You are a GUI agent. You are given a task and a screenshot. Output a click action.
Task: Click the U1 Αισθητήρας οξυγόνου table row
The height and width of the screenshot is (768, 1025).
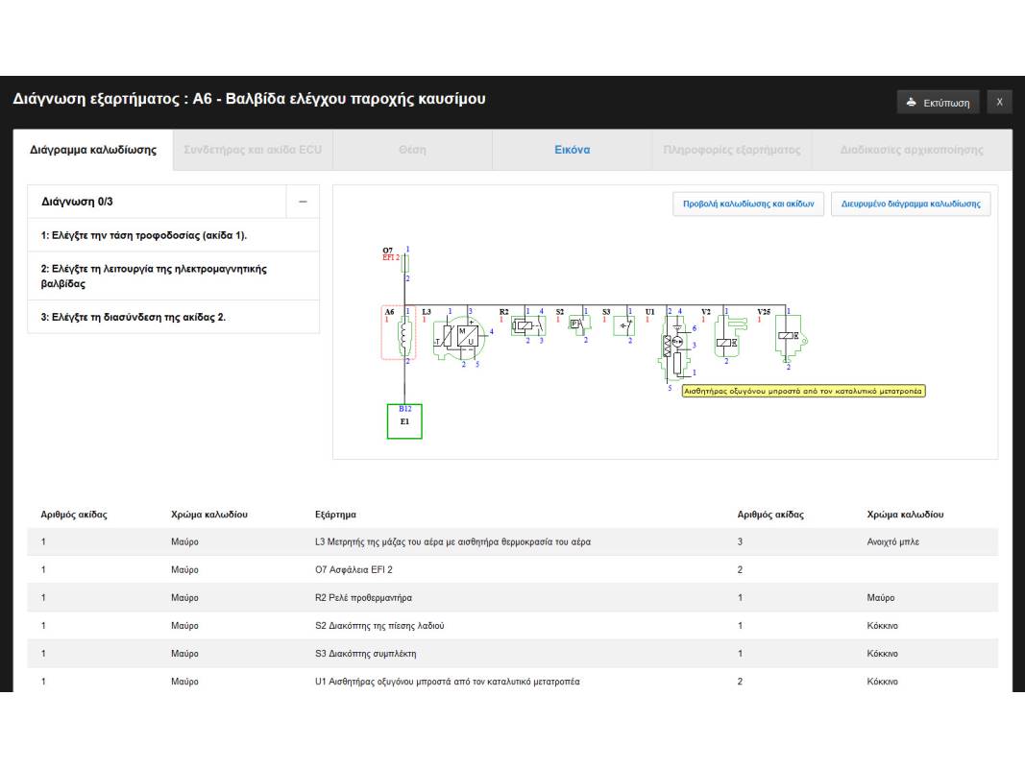513,682
